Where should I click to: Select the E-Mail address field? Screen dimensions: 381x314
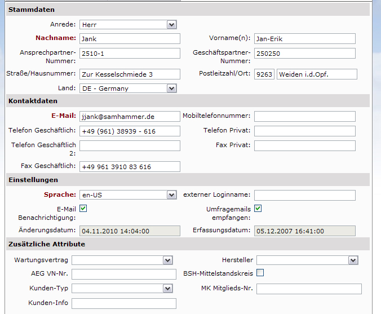pyautogui.click(x=130, y=116)
